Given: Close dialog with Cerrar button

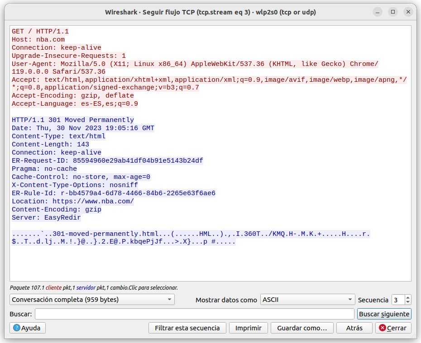Looking at the screenshot, I should [393, 328].
